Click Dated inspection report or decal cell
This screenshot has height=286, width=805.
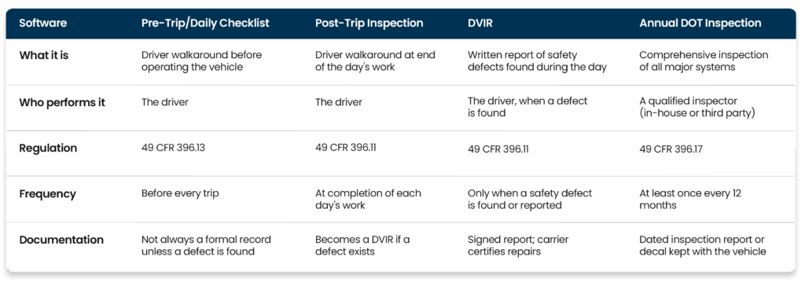coord(703,245)
